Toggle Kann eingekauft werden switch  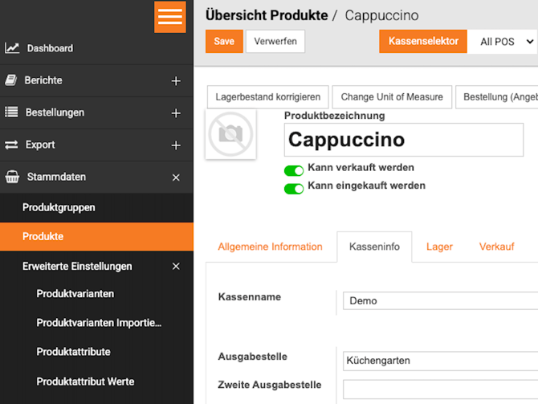point(294,189)
